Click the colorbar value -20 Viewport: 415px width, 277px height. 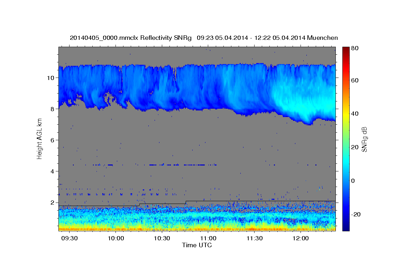tap(357, 214)
